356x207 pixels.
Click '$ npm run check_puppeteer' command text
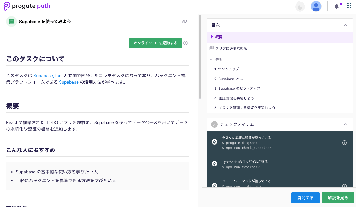point(247,148)
